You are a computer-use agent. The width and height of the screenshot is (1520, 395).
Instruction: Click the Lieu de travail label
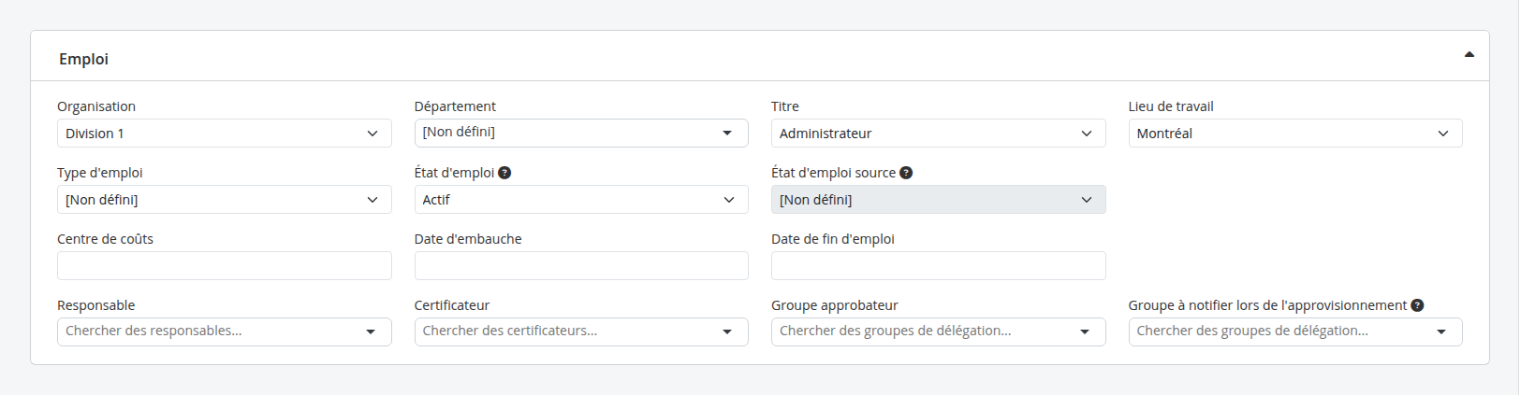[1171, 106]
